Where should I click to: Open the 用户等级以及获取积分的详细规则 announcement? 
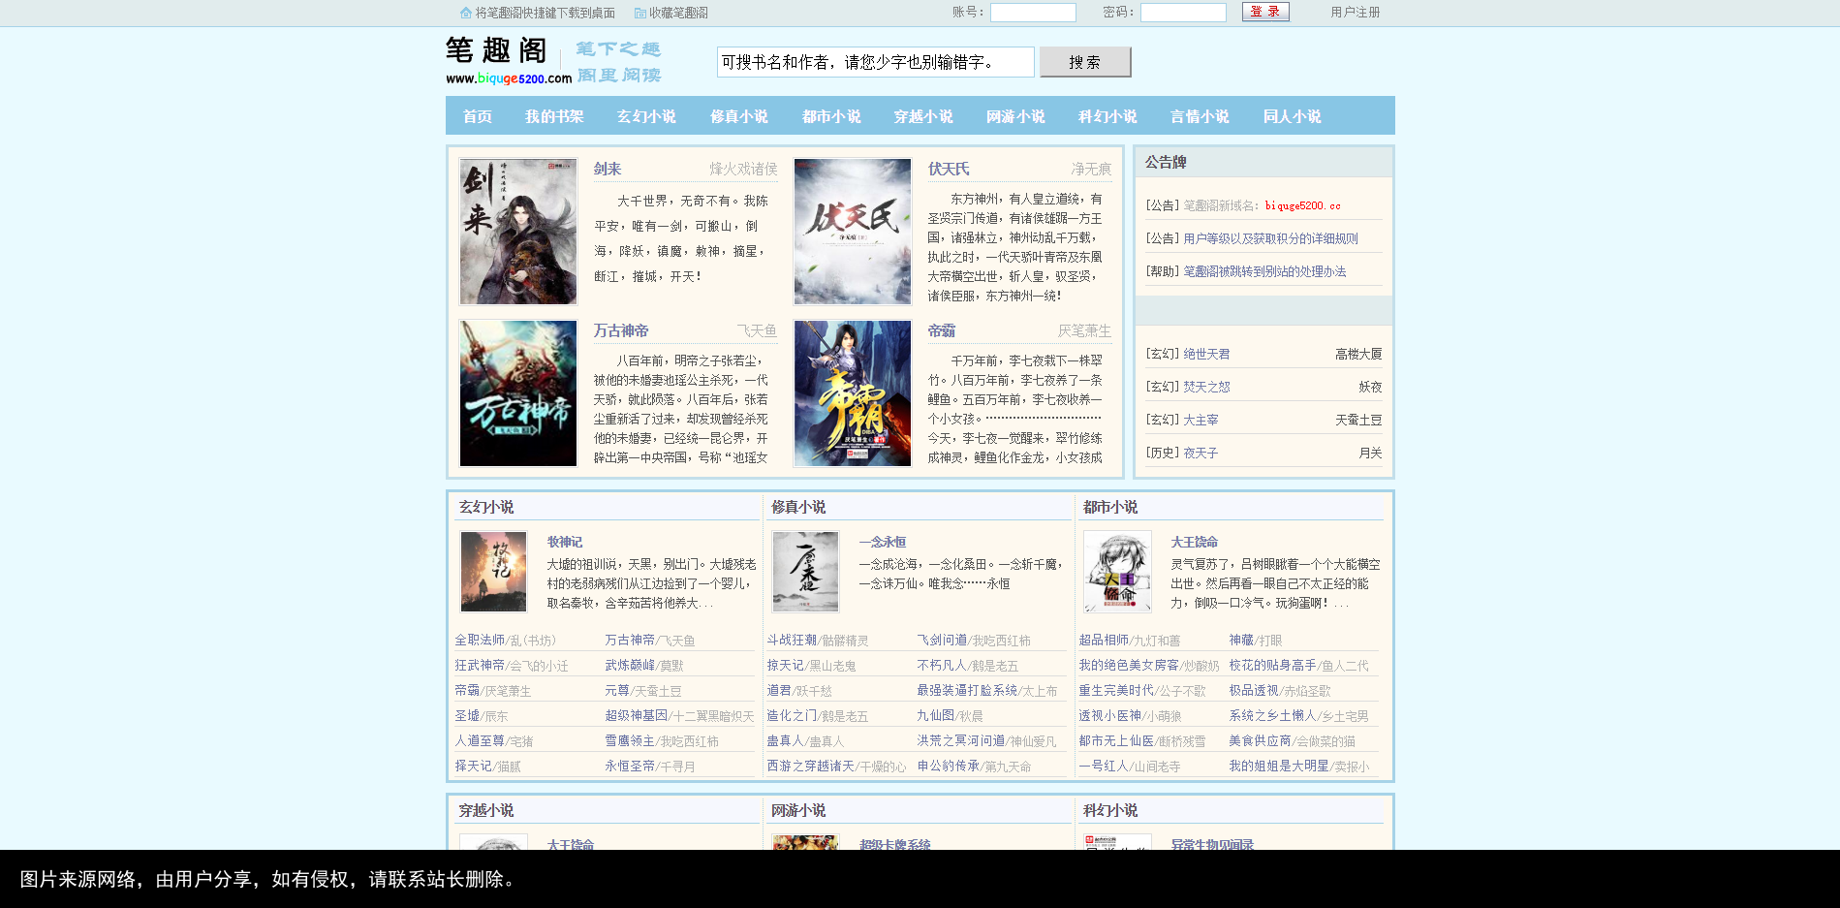click(1270, 238)
